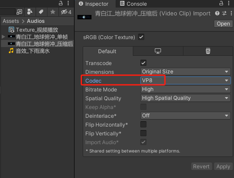Select the desktop monitor platform tab
Screen dimensions: 234x178
click(x=158, y=51)
